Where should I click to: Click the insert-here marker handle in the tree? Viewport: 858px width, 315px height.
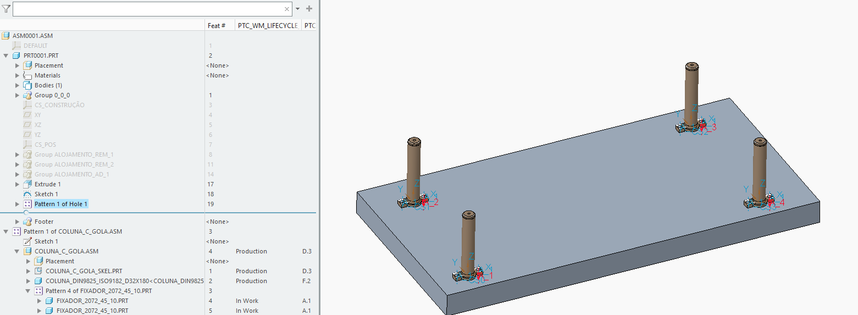click(x=26, y=212)
